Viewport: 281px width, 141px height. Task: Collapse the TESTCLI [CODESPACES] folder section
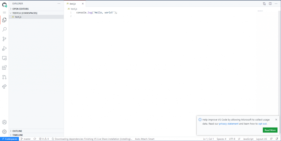[x=36, y=13]
